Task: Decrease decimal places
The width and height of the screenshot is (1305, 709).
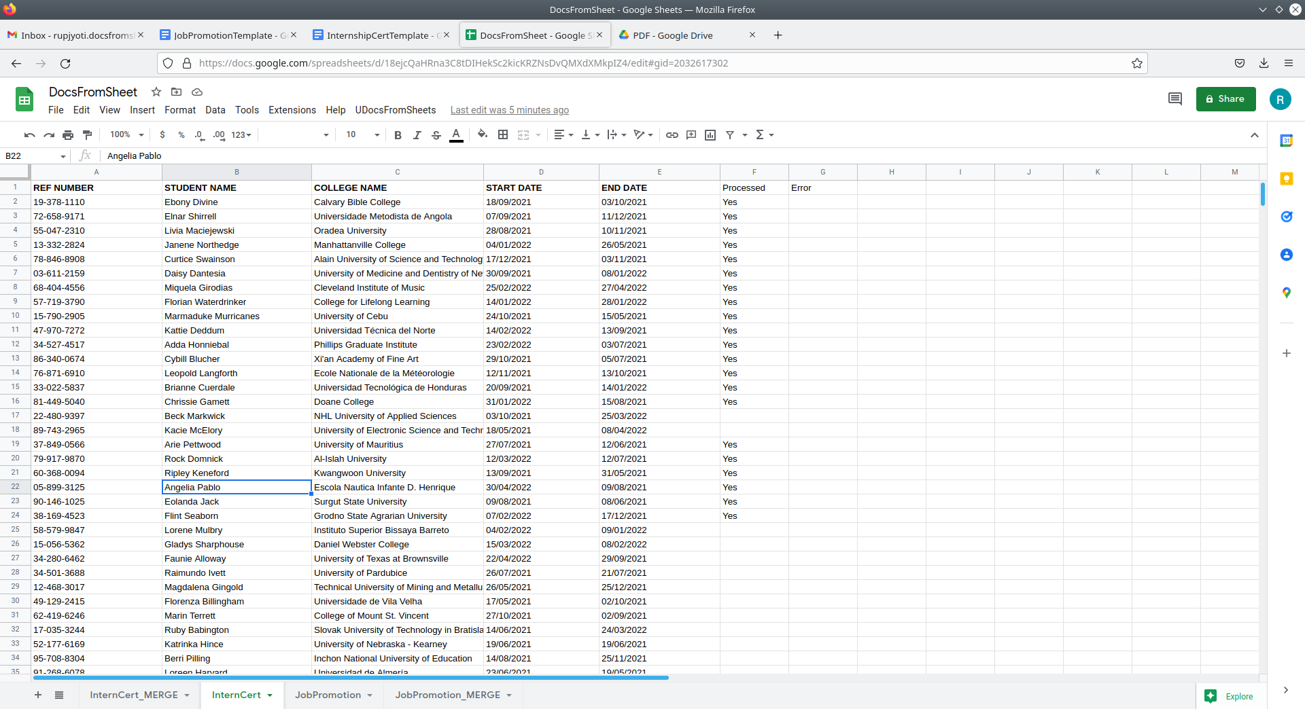Action: click(x=199, y=135)
